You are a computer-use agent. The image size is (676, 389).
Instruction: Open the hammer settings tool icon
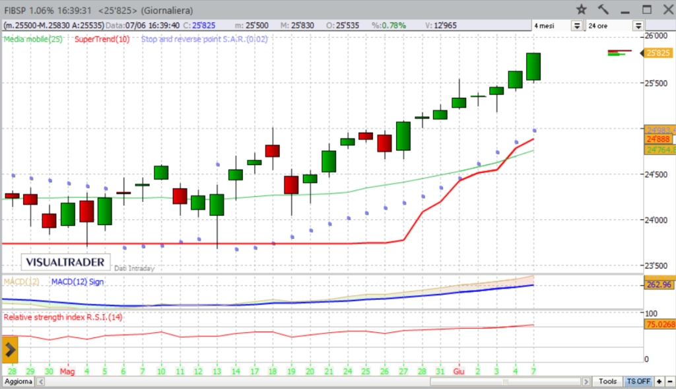(x=603, y=9)
